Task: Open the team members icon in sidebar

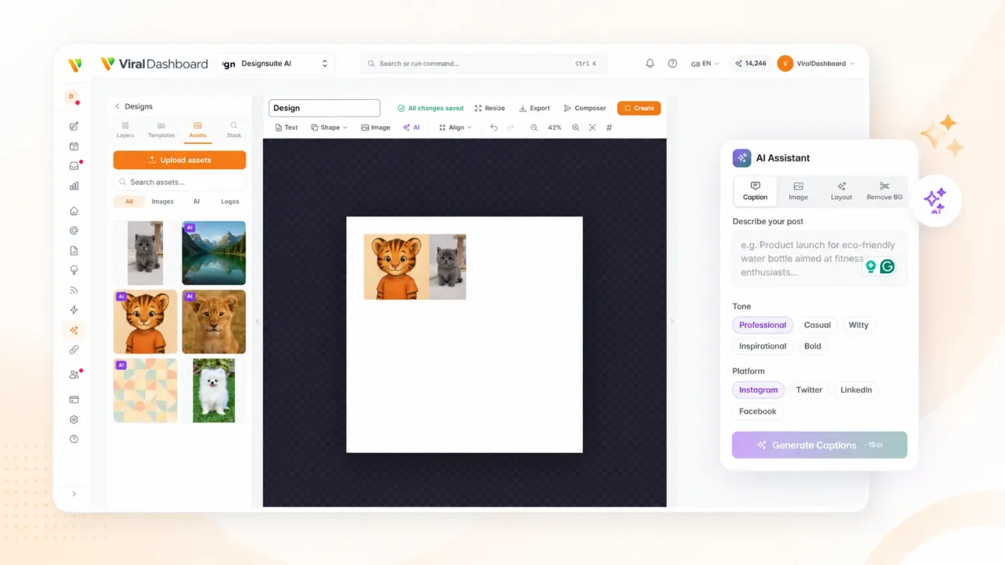Action: pos(74,374)
